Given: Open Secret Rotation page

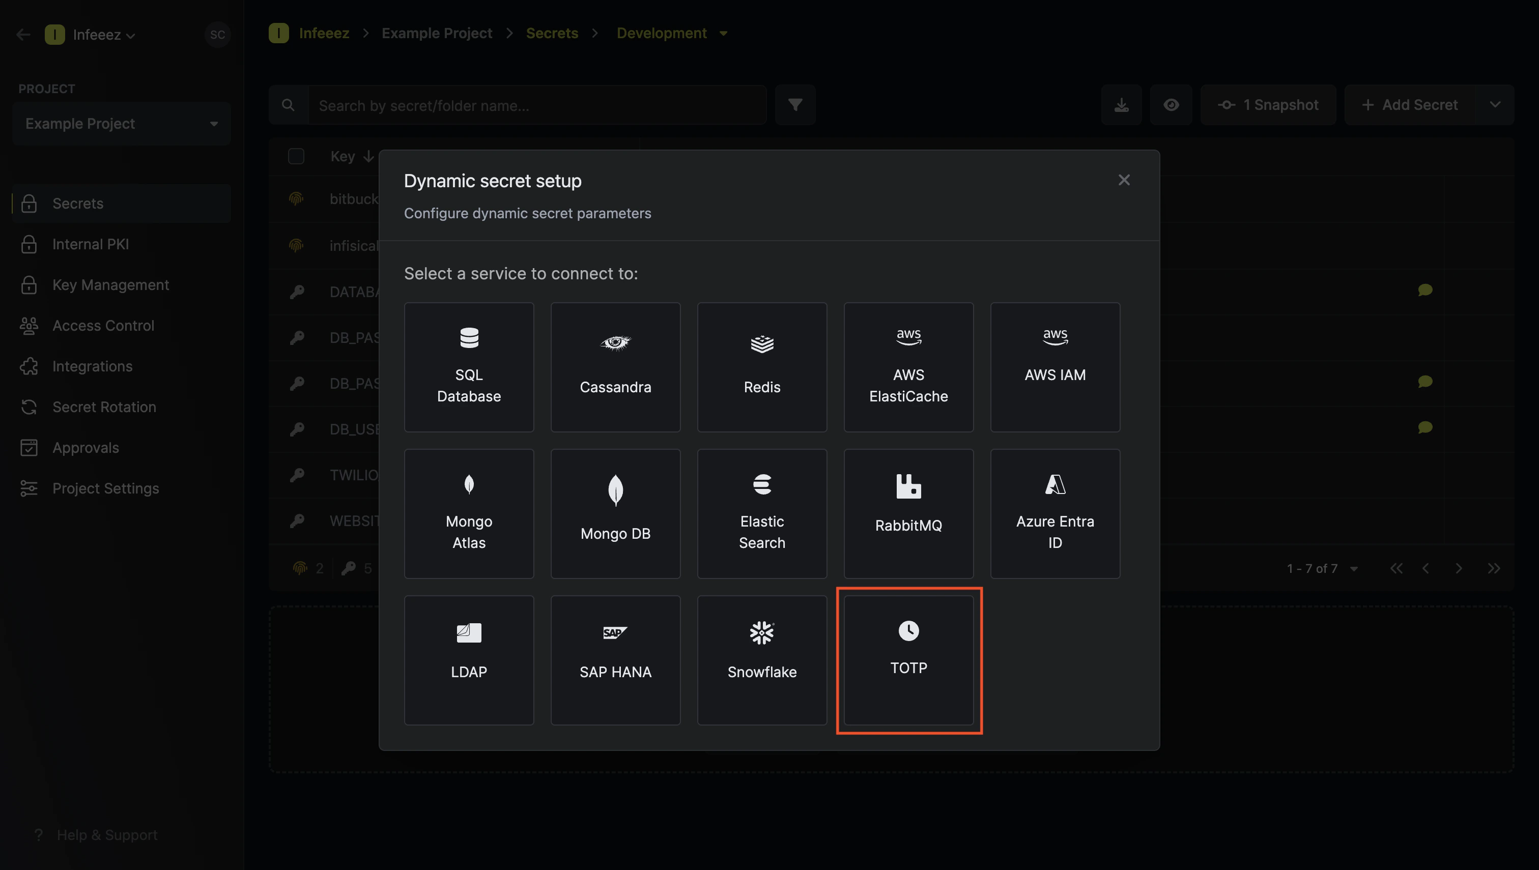Looking at the screenshot, I should 121,407.
